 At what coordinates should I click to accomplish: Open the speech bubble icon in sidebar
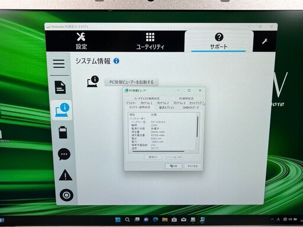64,154
